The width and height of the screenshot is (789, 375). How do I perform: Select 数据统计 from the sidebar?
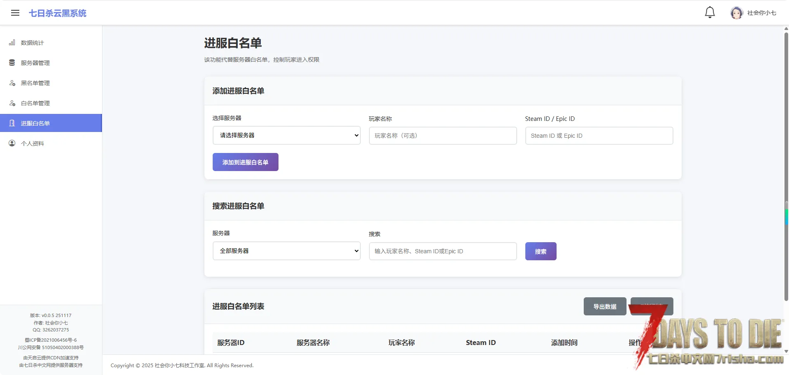coord(32,43)
